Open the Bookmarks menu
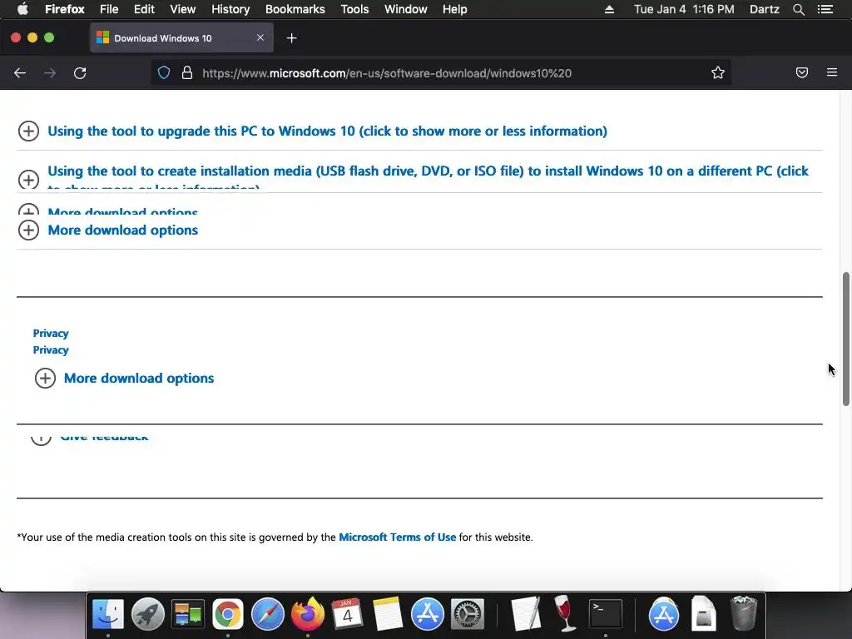This screenshot has width=852, height=639. [295, 9]
